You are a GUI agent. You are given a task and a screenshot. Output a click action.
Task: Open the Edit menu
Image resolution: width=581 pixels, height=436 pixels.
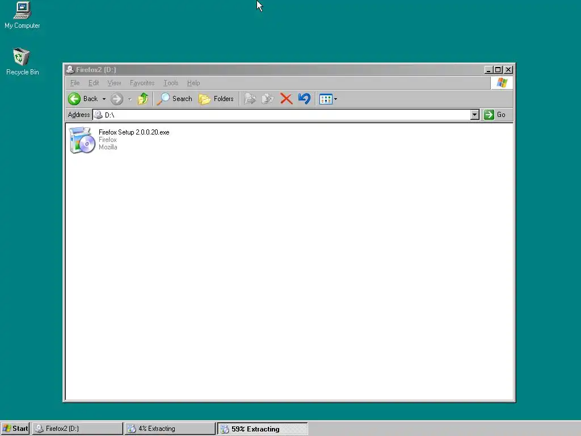[x=94, y=83]
